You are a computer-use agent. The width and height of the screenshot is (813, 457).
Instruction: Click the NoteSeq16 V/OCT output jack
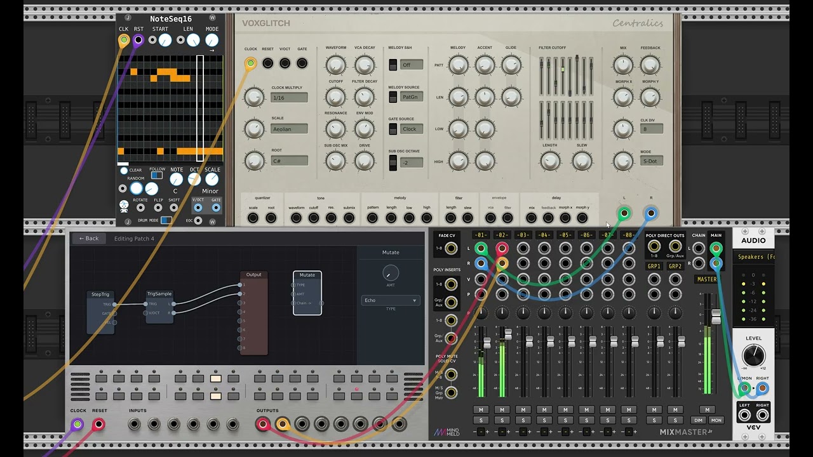[198, 208]
